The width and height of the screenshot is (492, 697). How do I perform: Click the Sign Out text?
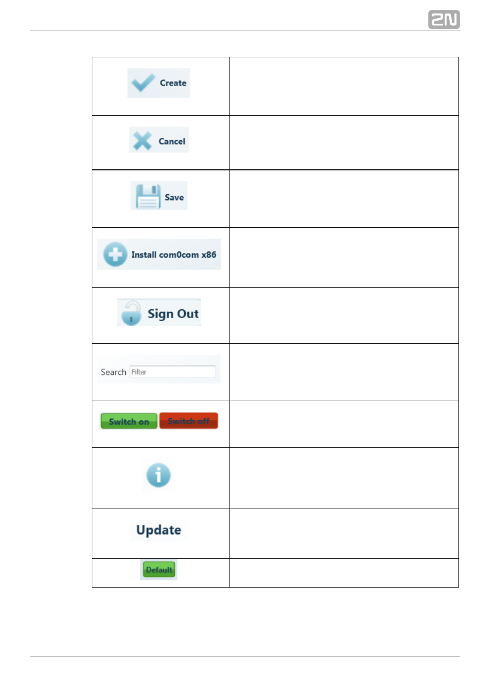click(173, 314)
